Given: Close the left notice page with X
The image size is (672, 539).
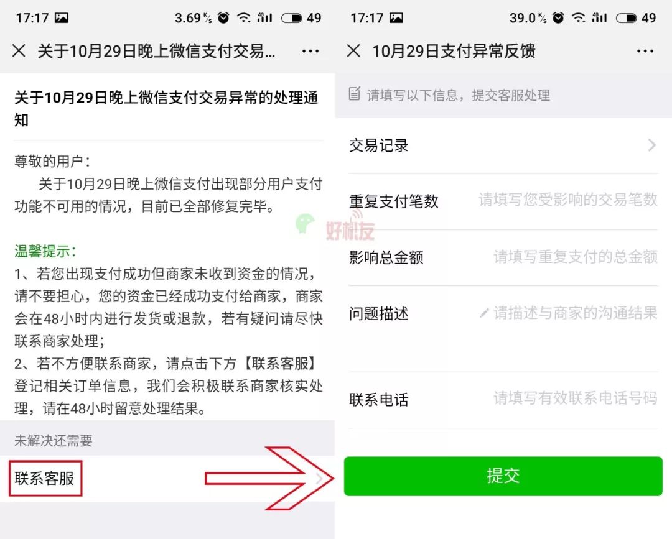Looking at the screenshot, I should pyautogui.click(x=19, y=51).
